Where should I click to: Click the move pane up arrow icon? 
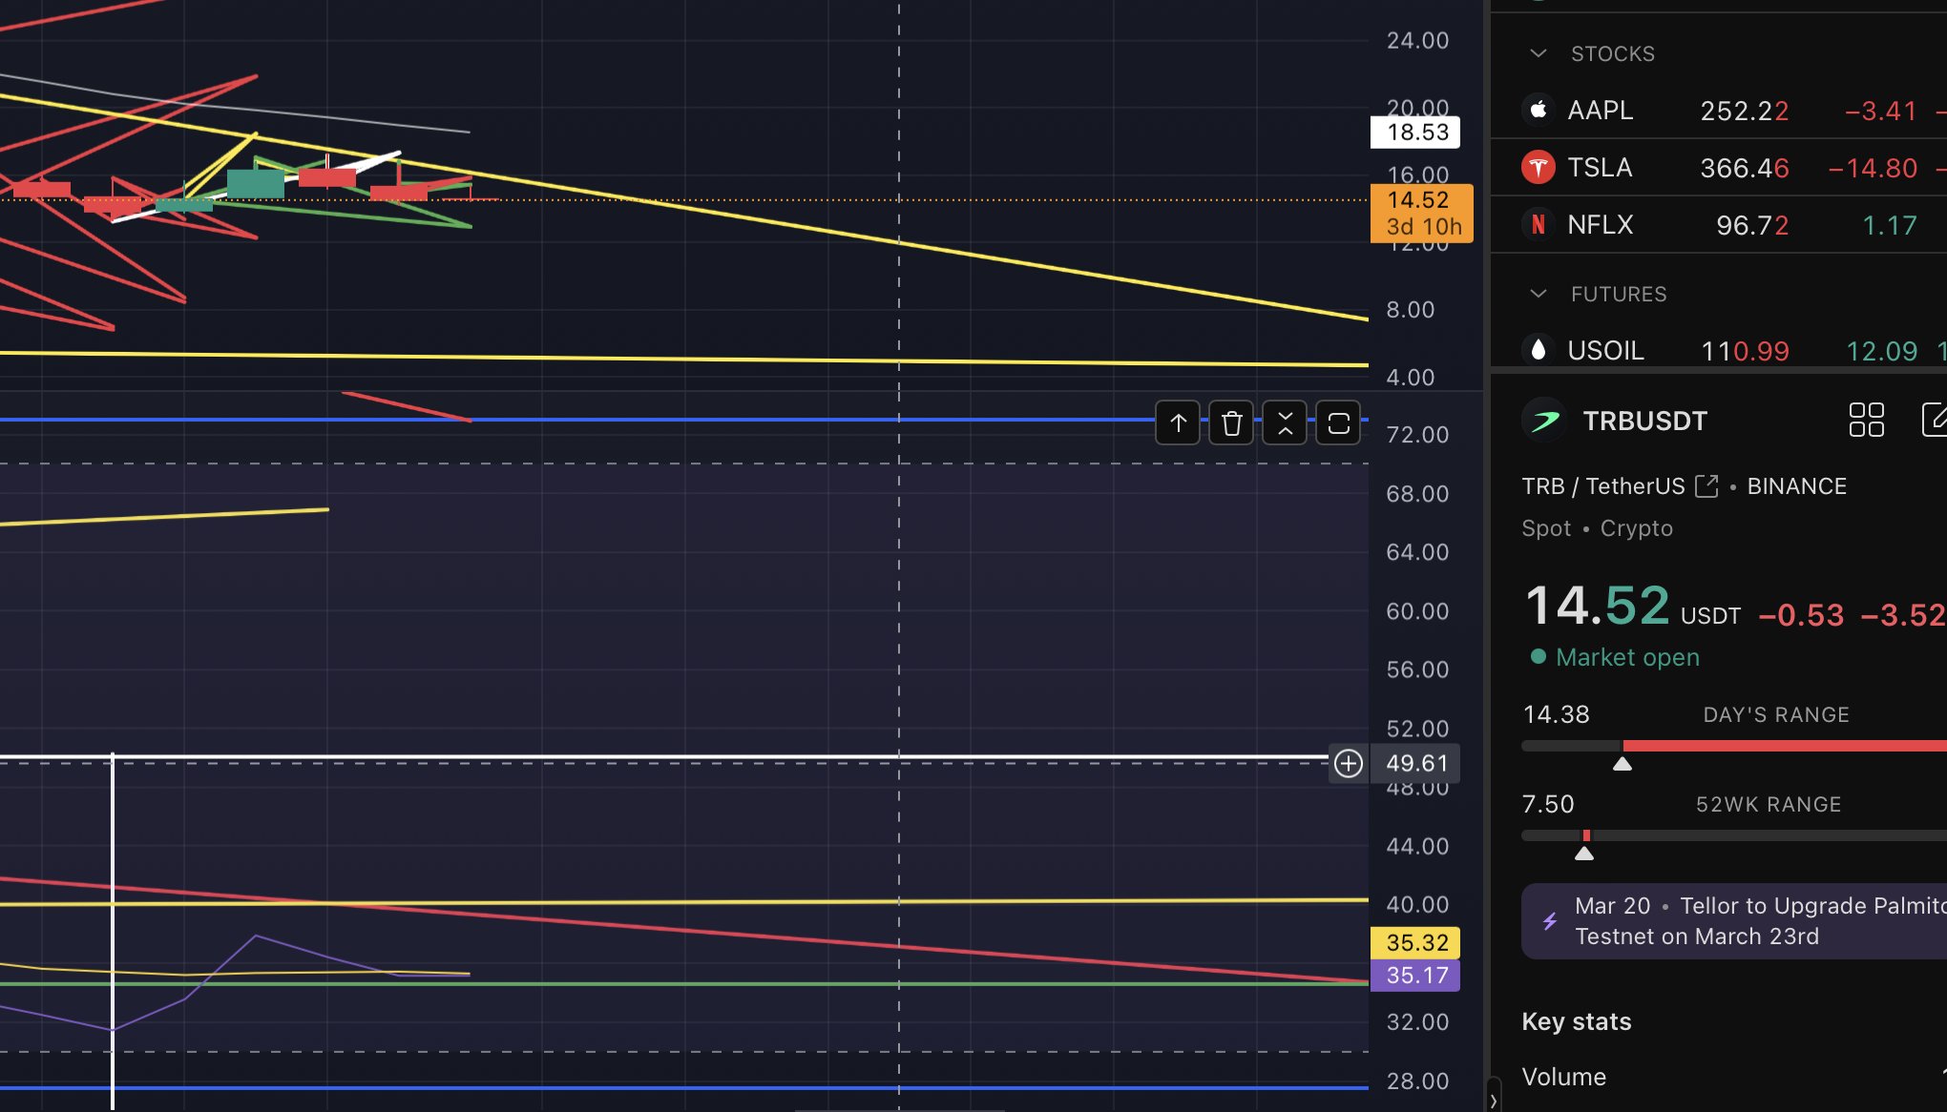[x=1178, y=423]
